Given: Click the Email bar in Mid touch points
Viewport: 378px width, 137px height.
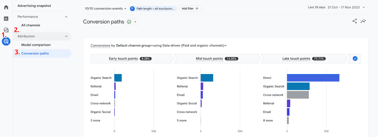Looking at the screenshot, I should 202,95.
